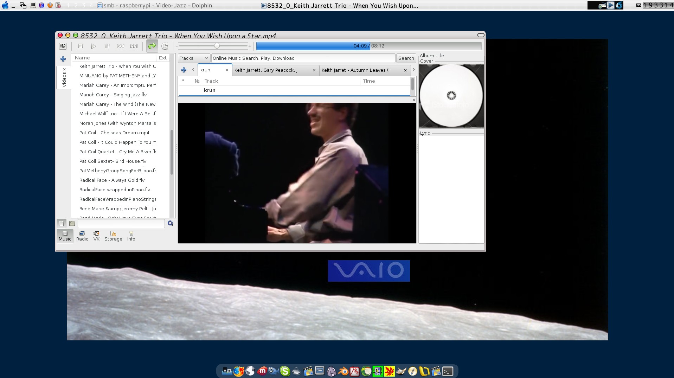Open the Storage section
Viewport: 674px width, 378px height.
click(x=113, y=236)
